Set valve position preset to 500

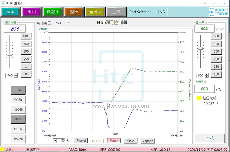[x=26, y=51]
